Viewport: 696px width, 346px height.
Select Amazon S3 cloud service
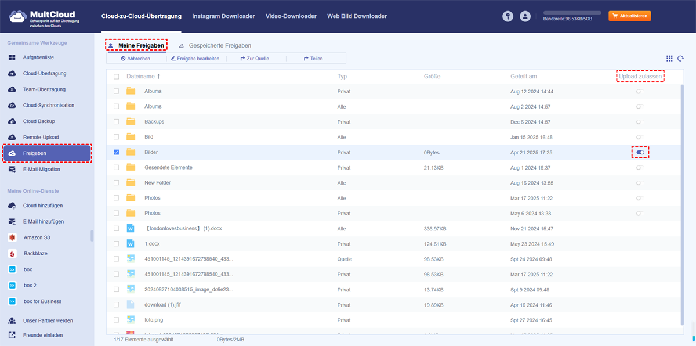pos(37,237)
